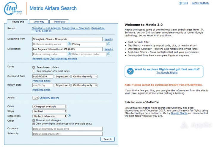The width and height of the screenshot is (214, 148).
Task: Click the ITA Software logo
Action: pyautogui.click(x=13, y=8)
